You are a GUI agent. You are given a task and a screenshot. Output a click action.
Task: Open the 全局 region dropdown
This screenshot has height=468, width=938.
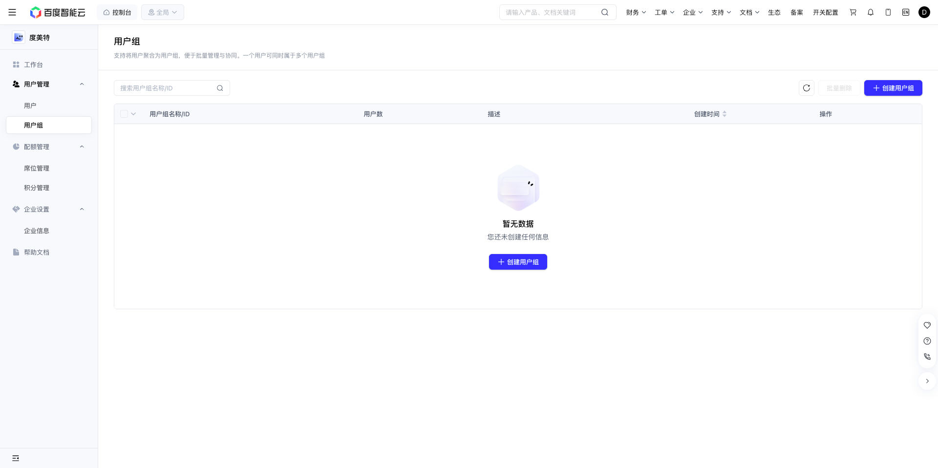point(163,12)
